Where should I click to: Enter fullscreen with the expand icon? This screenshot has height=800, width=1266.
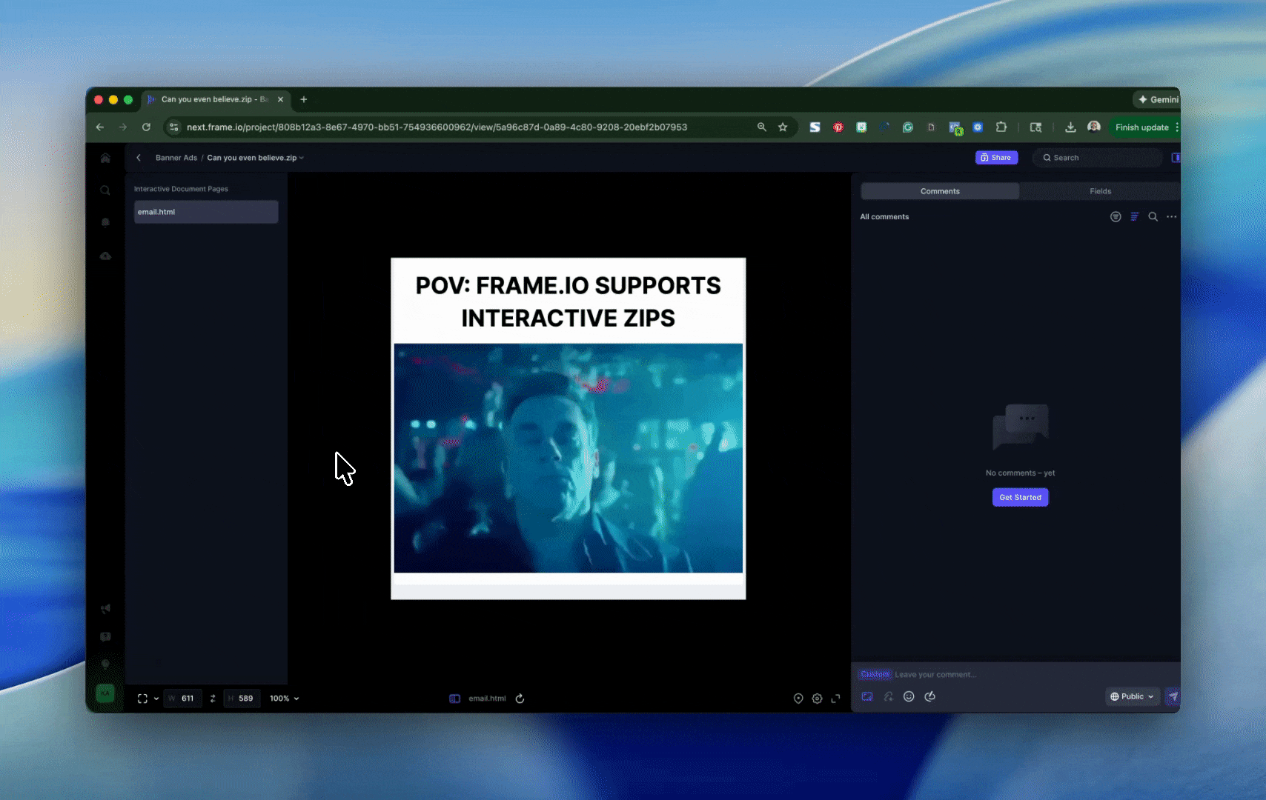click(836, 699)
